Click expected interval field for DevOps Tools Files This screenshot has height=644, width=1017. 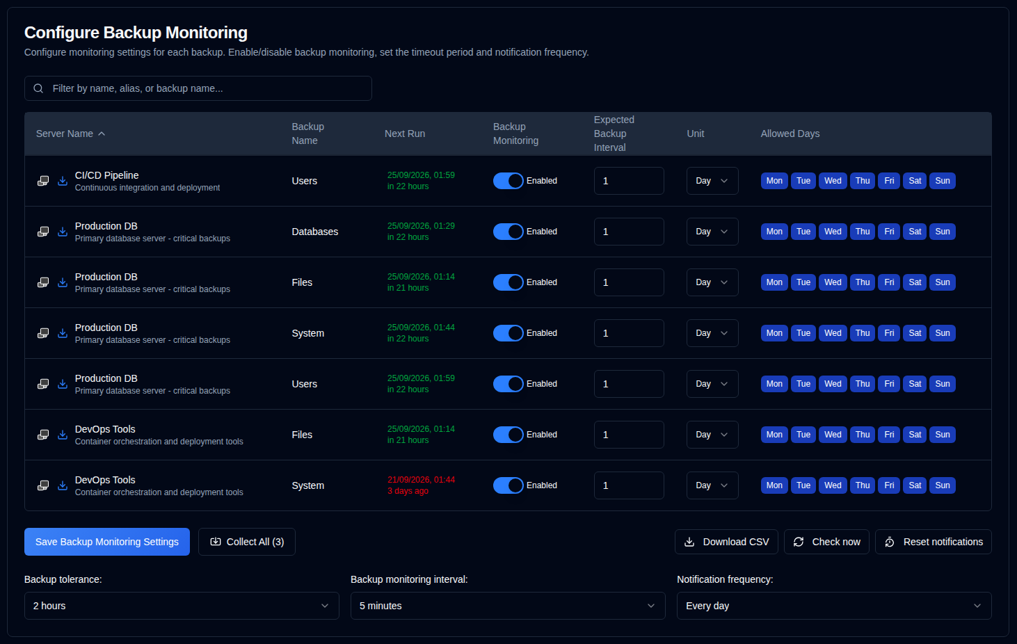pyautogui.click(x=629, y=435)
